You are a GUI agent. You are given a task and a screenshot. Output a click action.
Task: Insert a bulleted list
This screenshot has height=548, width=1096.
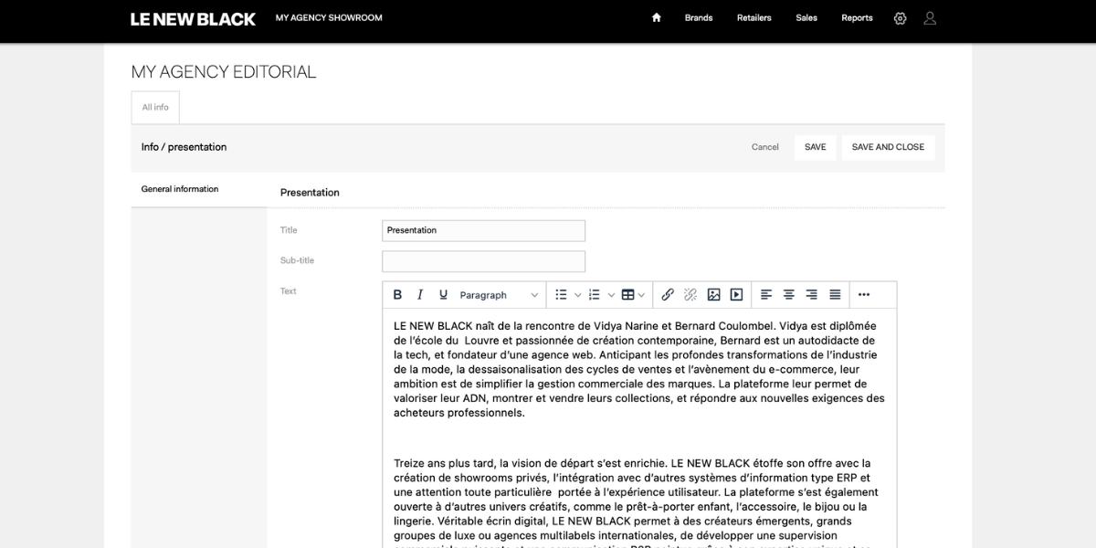(561, 295)
